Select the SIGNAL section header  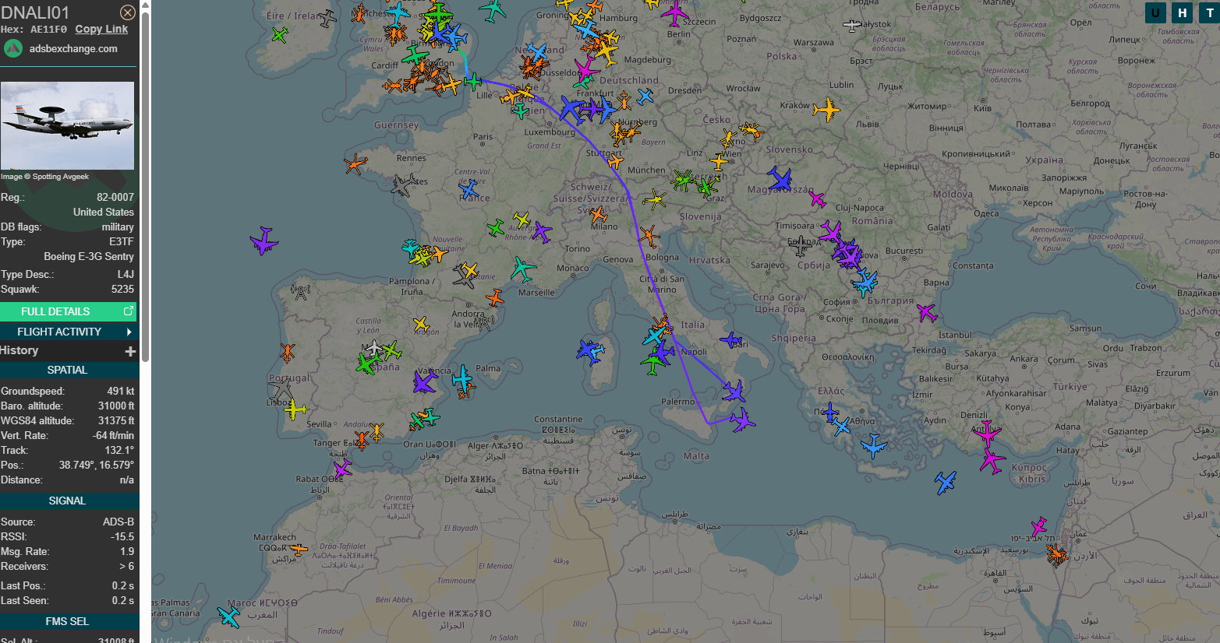pyautogui.click(x=68, y=501)
